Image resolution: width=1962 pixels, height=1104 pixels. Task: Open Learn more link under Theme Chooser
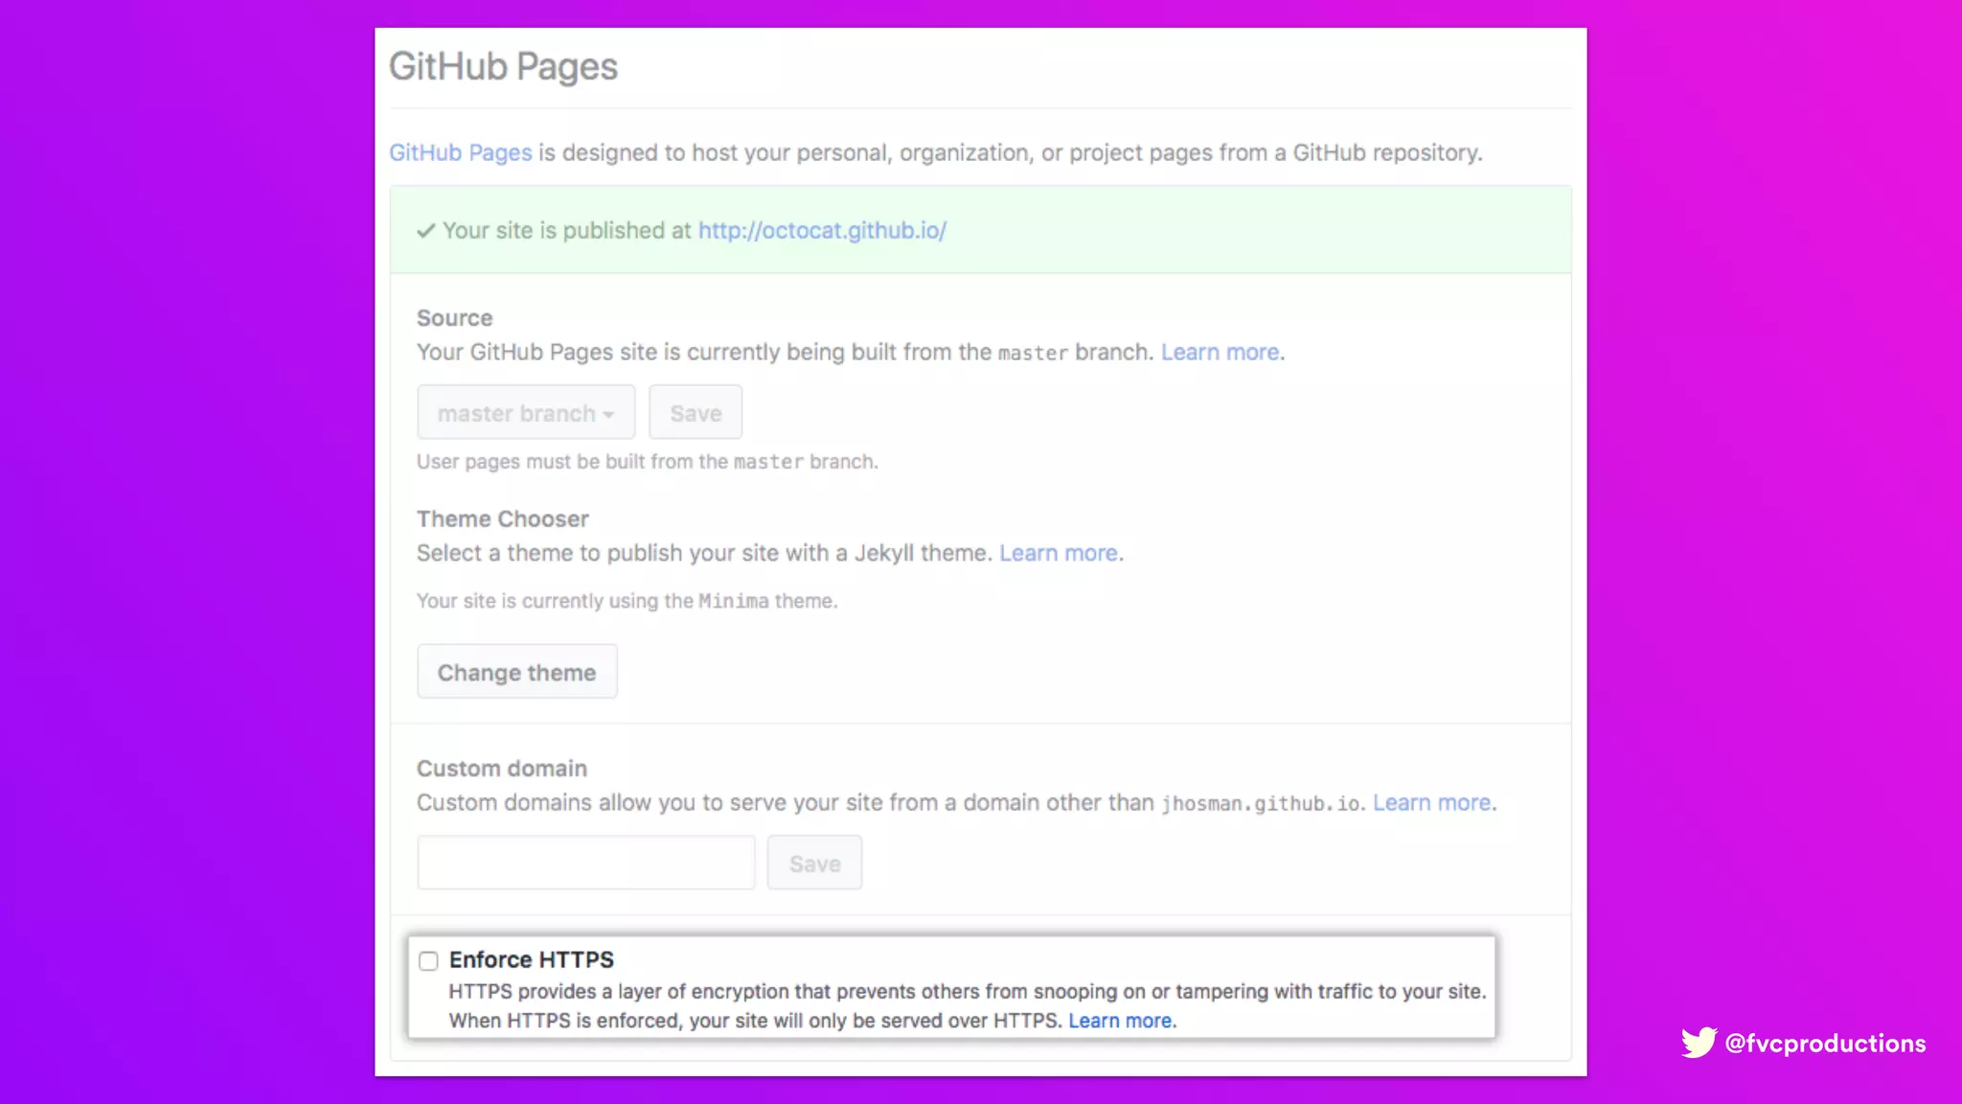pos(1058,554)
